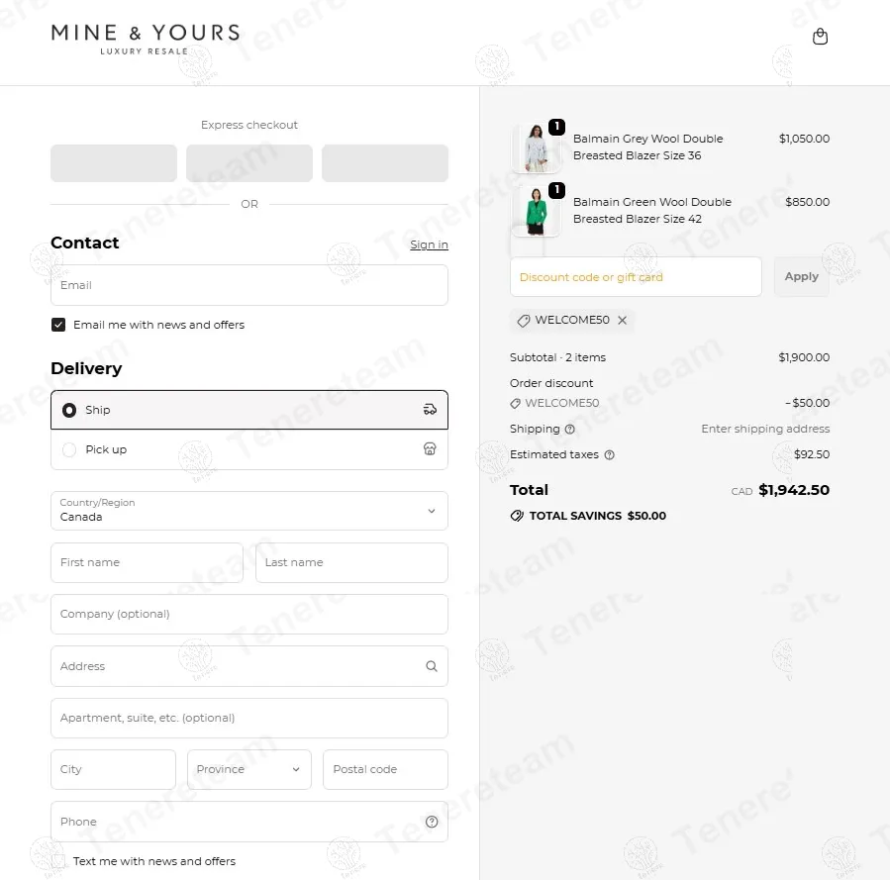Remove the WELCOME50 discount code
Viewport: 890px width, 880px height.
pos(622,321)
